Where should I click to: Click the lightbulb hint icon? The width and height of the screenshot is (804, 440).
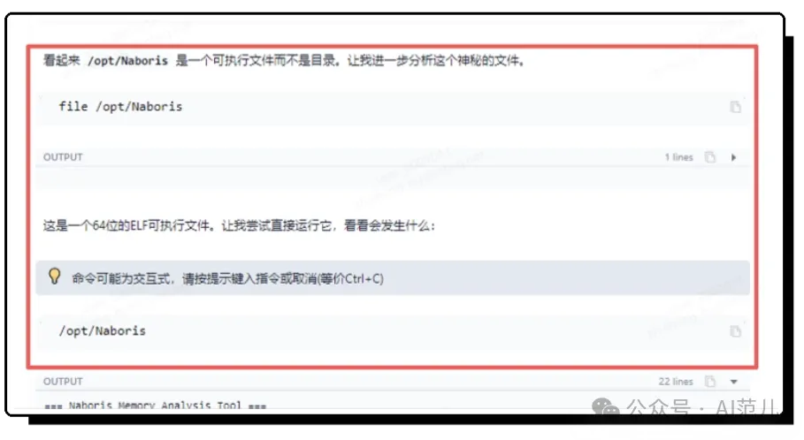click(x=54, y=277)
